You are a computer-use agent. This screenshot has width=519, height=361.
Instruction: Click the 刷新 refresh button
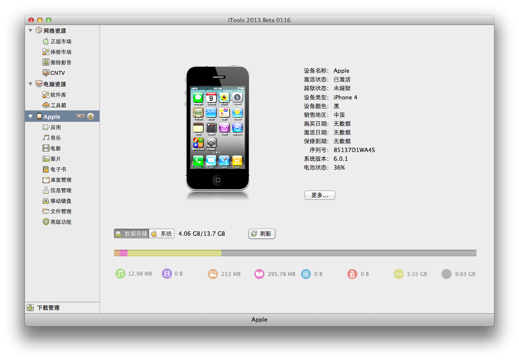pyautogui.click(x=262, y=234)
